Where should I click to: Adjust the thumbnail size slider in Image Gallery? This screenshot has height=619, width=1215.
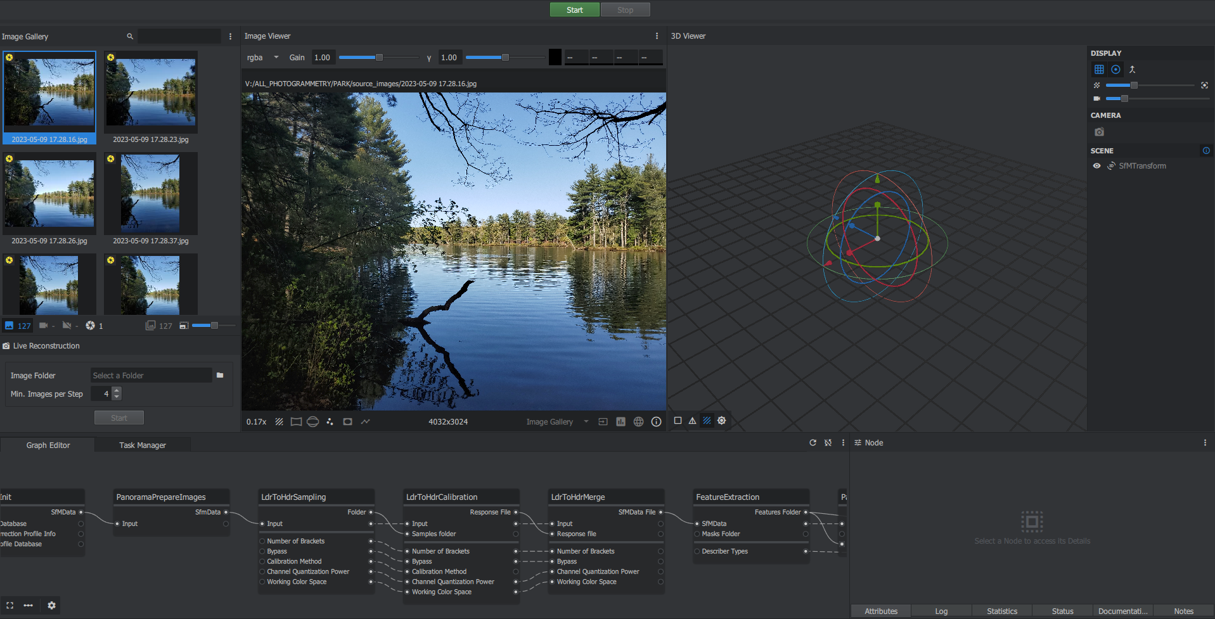[214, 326]
